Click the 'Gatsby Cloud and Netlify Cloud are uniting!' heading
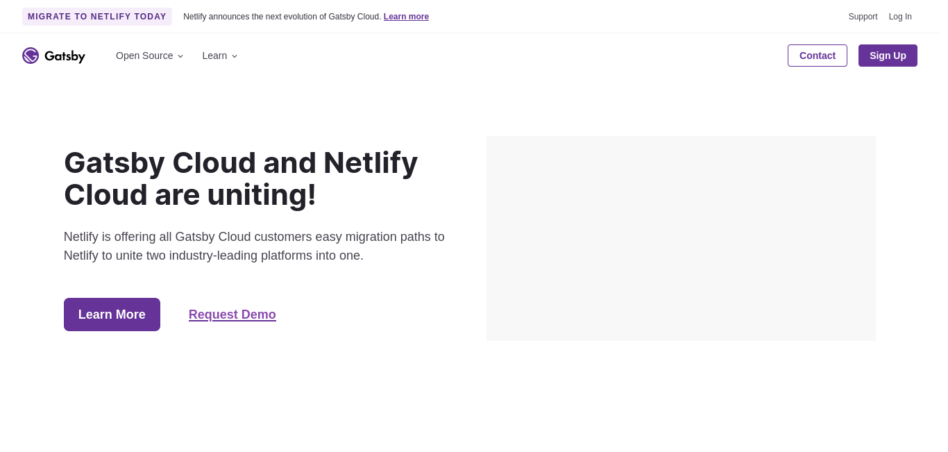Screen dimensions: 948x452 click(x=241, y=178)
